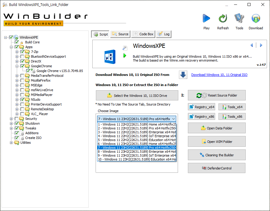Screen dimensions: 270x211
Task: Click the WindowsXPE root globe icon
Action: click(x=16, y=37)
